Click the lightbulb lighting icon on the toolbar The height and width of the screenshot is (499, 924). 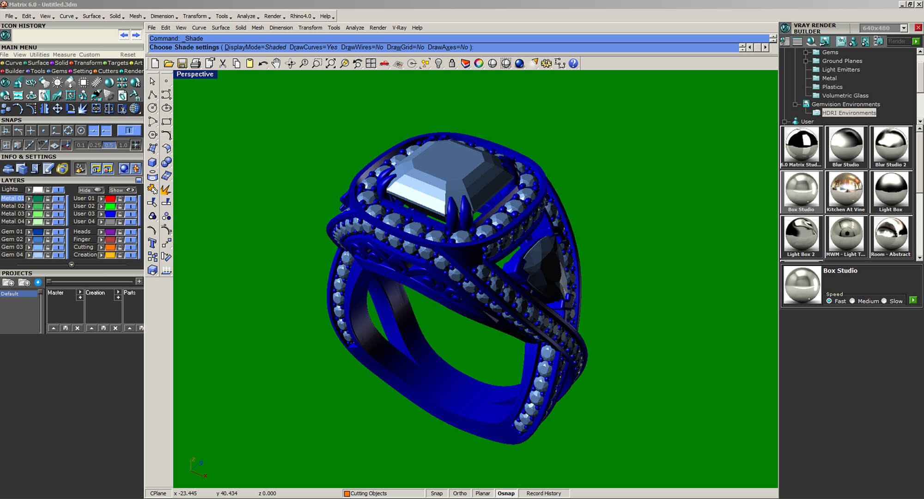tap(438, 63)
